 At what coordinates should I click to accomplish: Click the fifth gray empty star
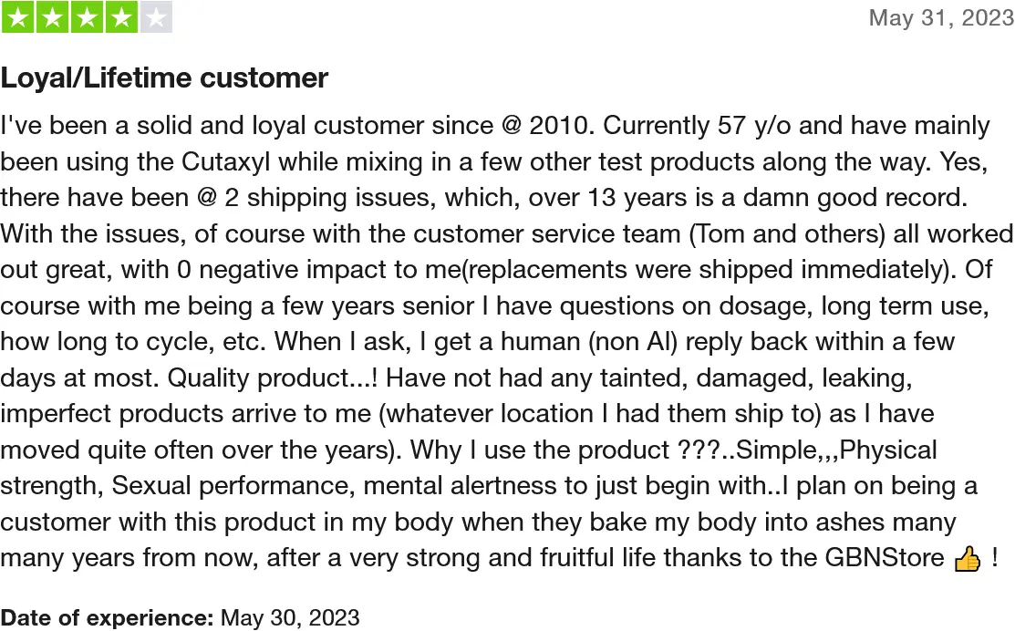pyautogui.click(x=156, y=17)
